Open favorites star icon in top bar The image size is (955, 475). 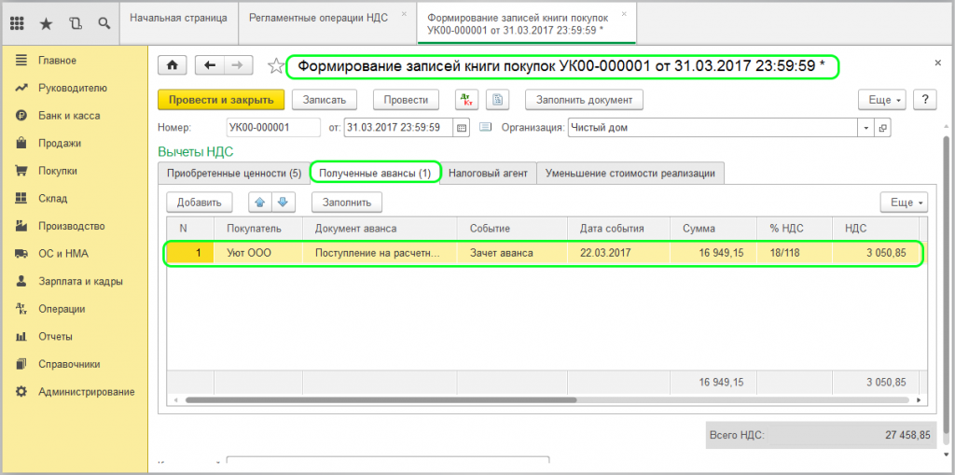(x=46, y=21)
